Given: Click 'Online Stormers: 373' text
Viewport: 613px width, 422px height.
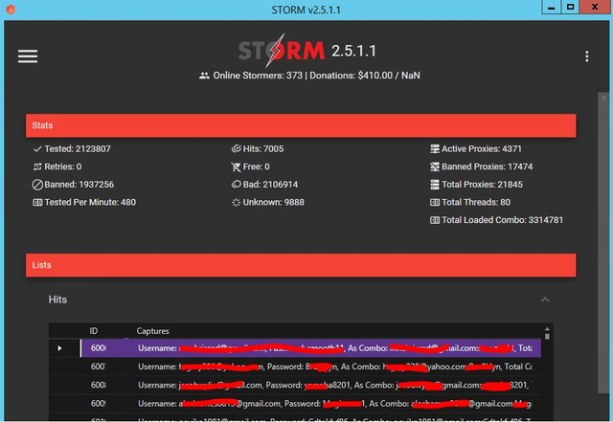Looking at the screenshot, I should pyautogui.click(x=258, y=76).
